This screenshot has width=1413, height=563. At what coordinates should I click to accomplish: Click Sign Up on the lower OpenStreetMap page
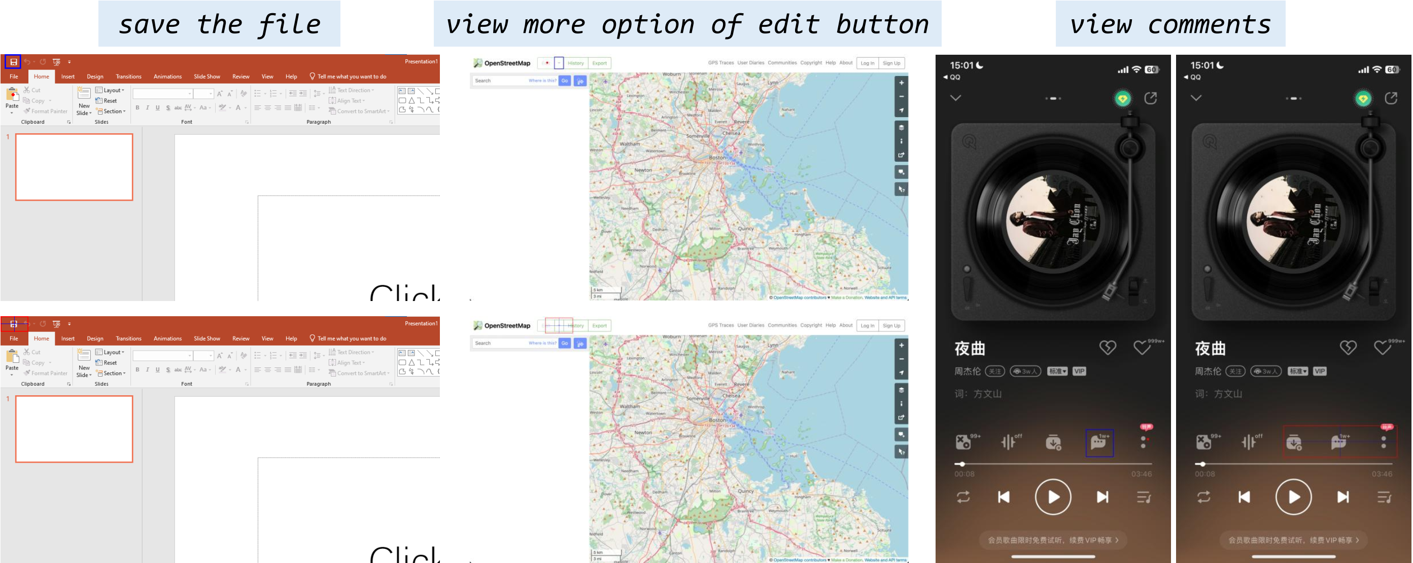(891, 325)
